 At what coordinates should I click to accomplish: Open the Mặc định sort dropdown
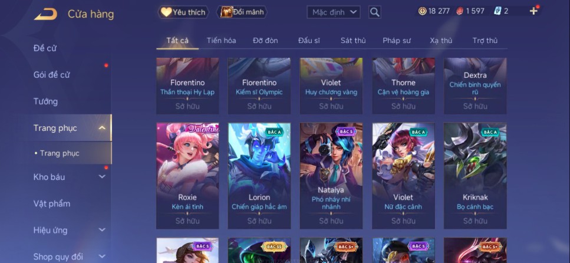coord(334,12)
